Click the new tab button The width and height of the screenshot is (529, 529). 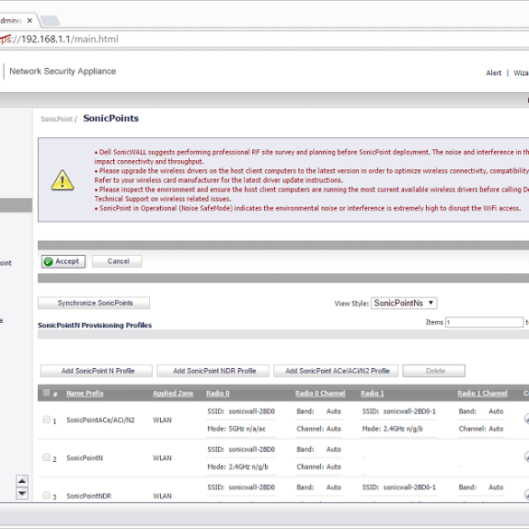point(51,21)
